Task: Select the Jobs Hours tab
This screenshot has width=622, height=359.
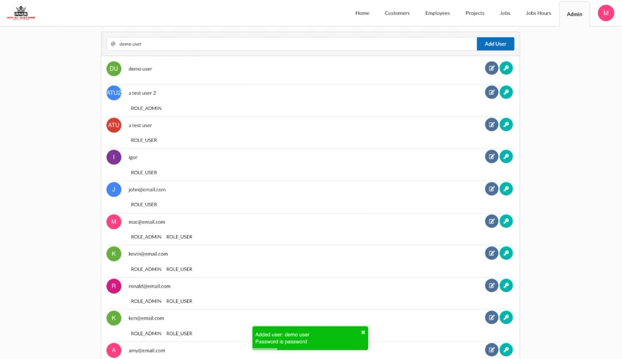Action: (x=538, y=13)
